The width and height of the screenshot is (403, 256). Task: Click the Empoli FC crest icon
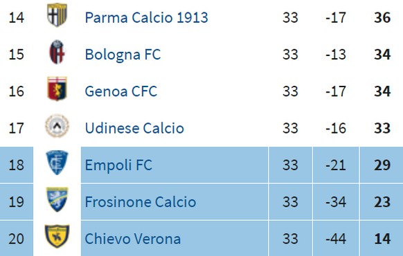tap(57, 163)
